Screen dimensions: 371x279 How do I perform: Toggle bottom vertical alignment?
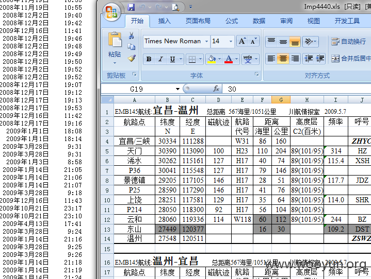[295, 41]
